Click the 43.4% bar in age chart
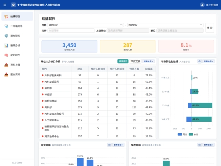This screenshot has height=166, width=221. point(201,119)
